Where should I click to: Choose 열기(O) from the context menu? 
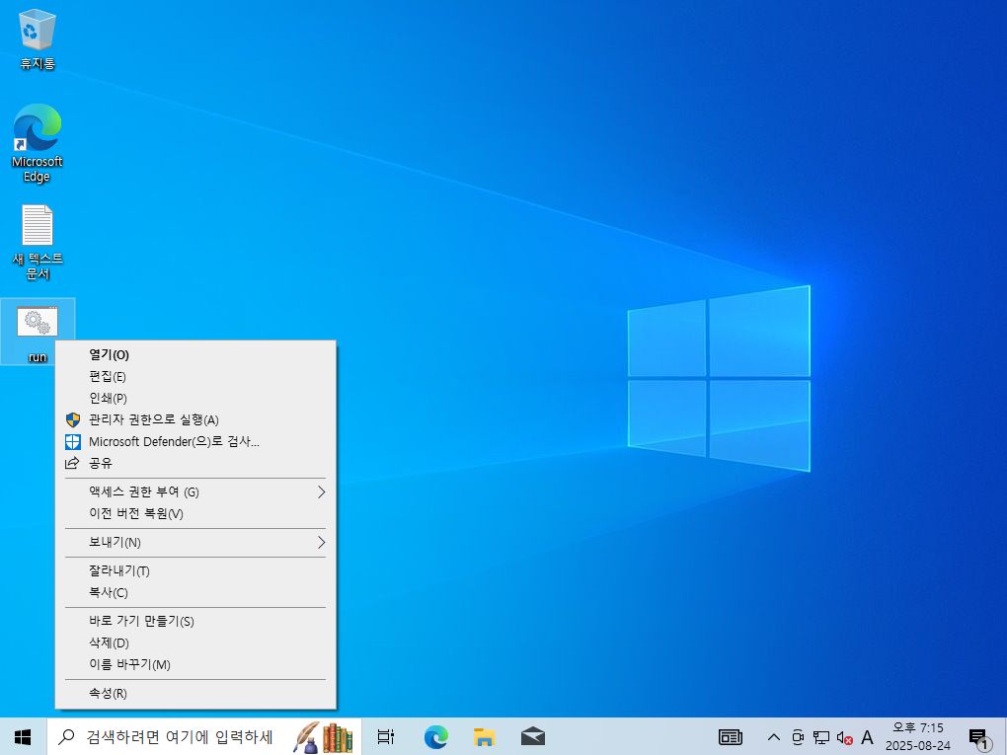click(195, 354)
